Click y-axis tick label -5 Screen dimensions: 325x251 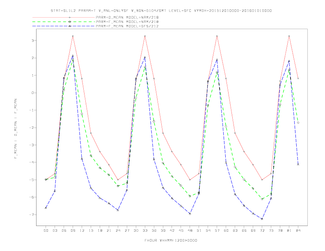click(x=32, y=180)
